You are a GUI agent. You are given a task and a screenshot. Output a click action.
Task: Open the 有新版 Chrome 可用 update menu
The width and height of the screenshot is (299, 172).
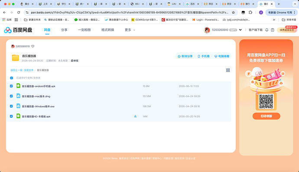click(282, 13)
